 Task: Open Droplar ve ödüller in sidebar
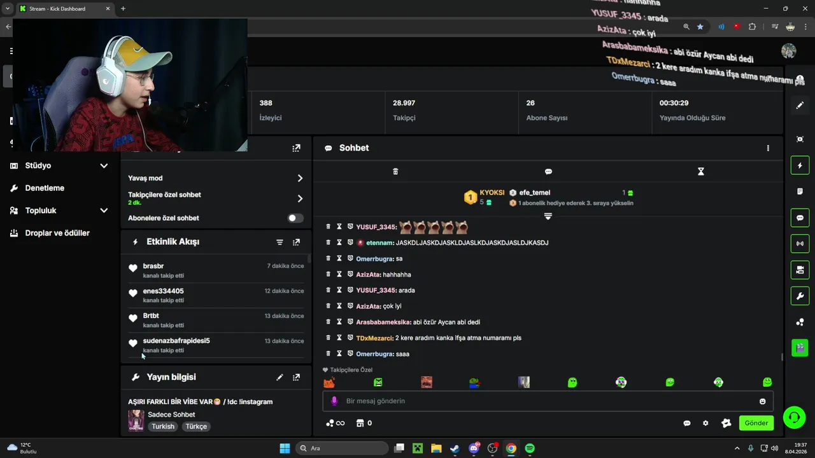tap(57, 233)
